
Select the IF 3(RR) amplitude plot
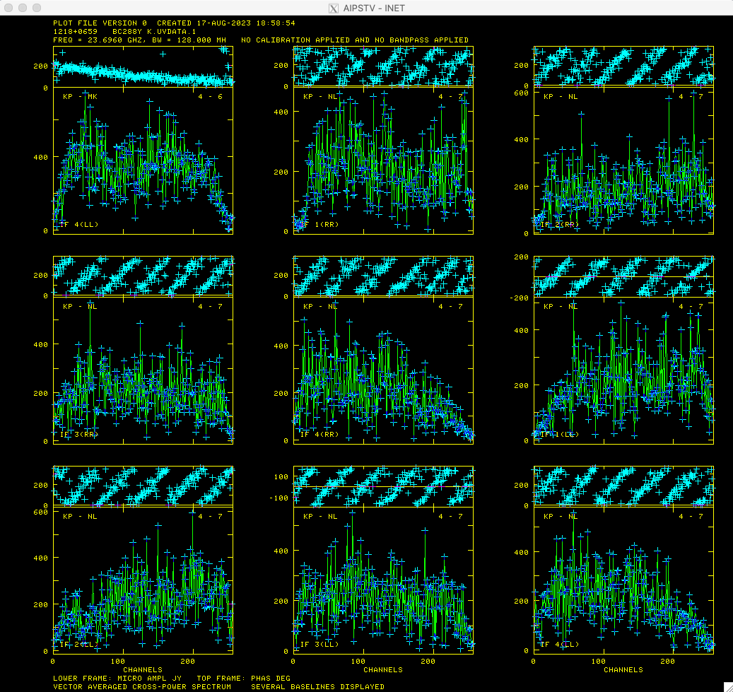[143, 371]
